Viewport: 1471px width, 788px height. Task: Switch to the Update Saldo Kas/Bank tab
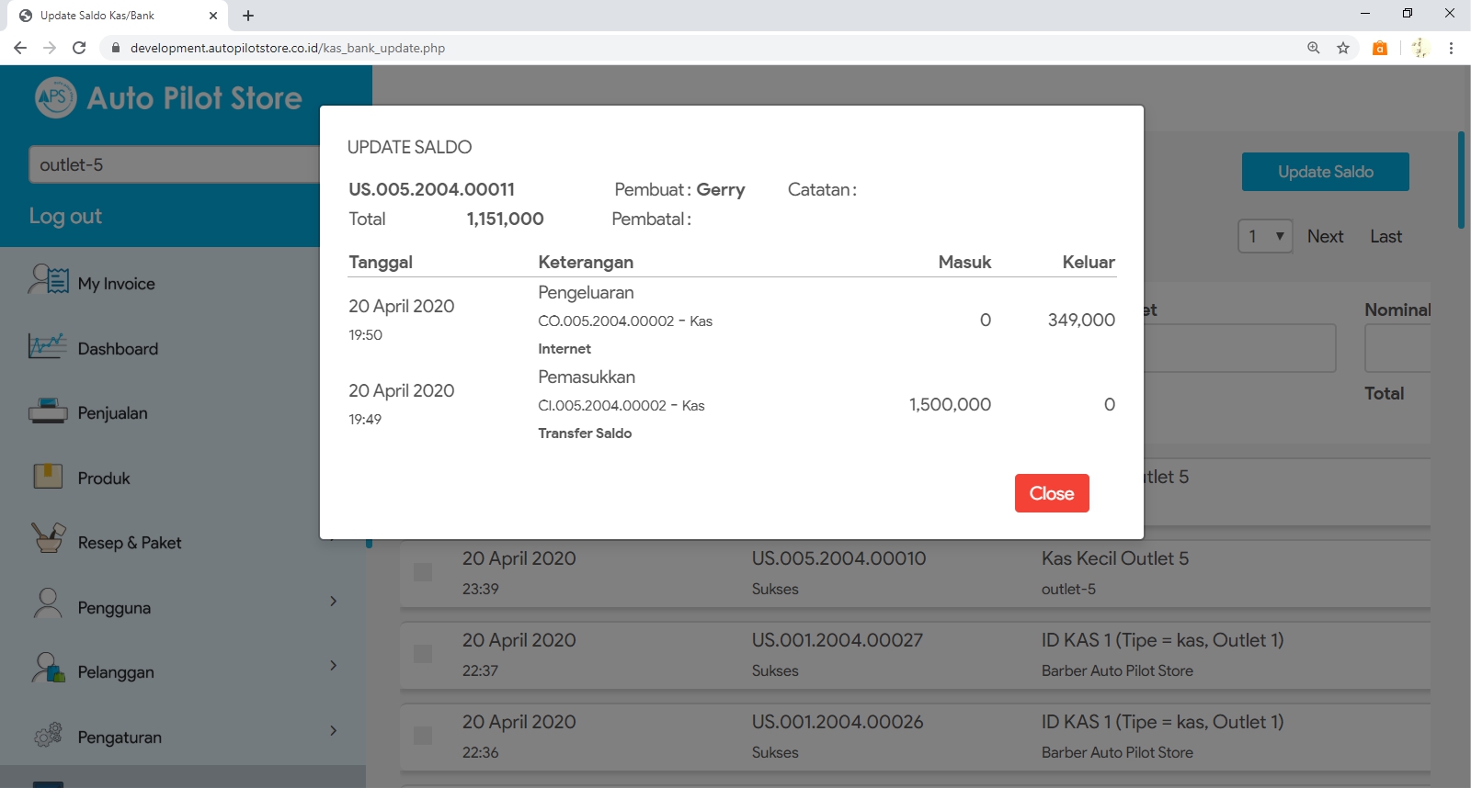coord(110,16)
